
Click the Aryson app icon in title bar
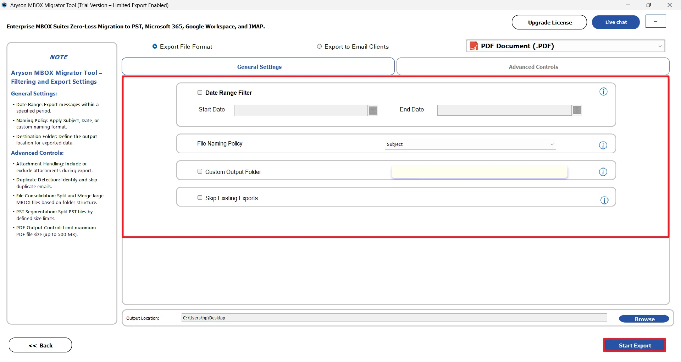click(4, 5)
